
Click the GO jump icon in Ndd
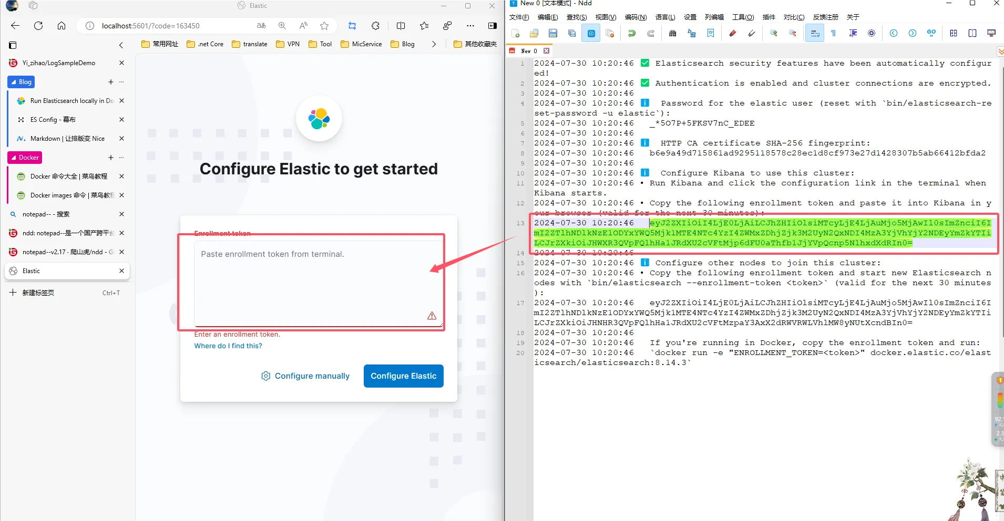point(931,33)
